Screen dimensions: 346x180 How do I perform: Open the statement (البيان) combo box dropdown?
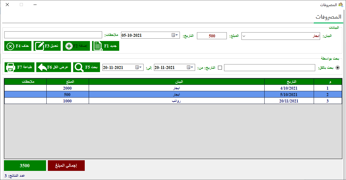tap(244, 36)
